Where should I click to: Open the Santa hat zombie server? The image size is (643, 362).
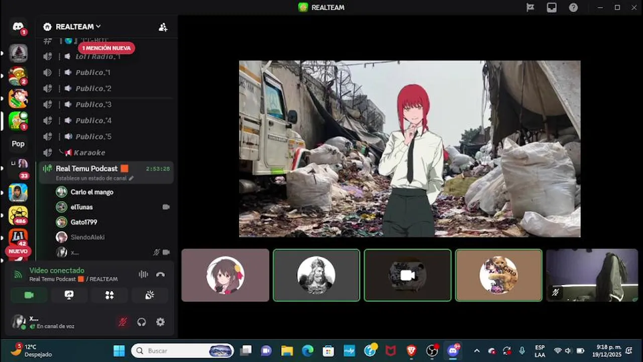coord(18,75)
